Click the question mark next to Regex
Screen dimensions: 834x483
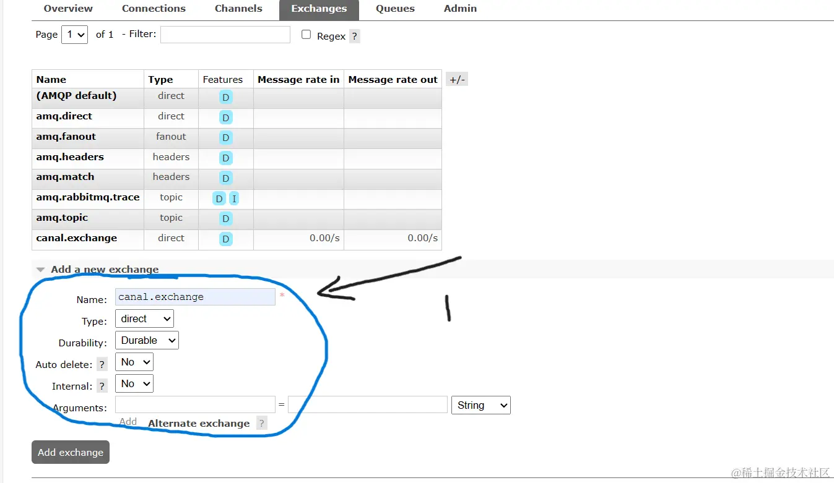coord(354,36)
